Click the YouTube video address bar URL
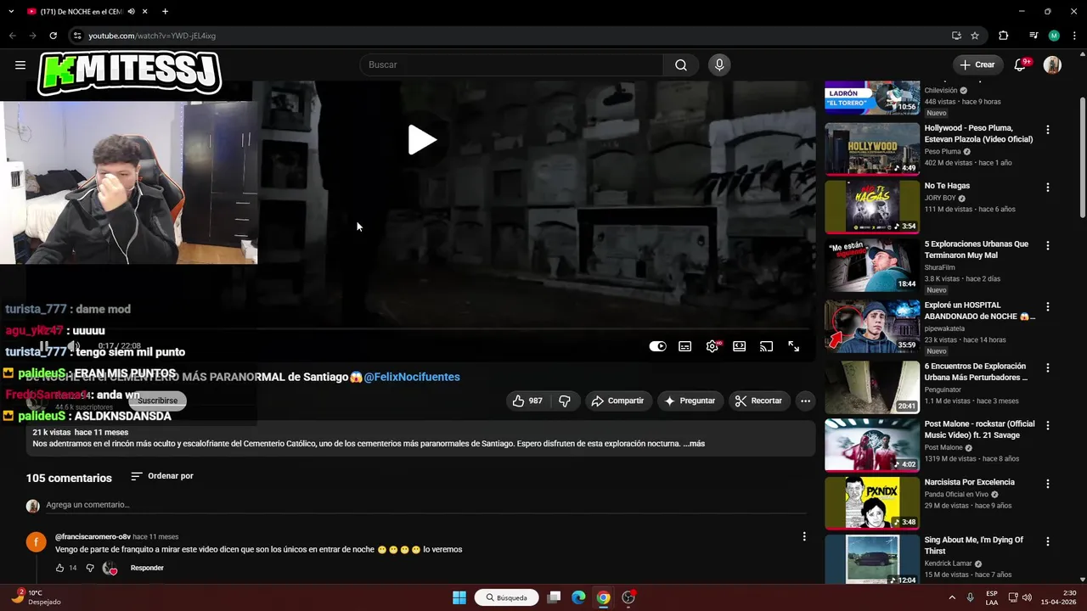The width and height of the screenshot is (1087, 611). pyautogui.click(x=152, y=36)
